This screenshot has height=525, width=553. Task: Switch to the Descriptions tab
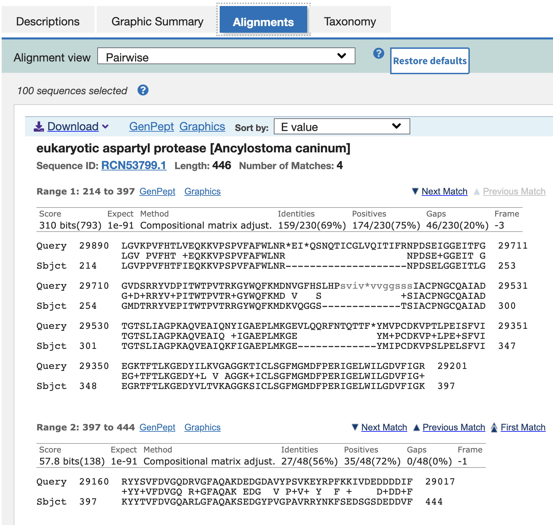(48, 22)
